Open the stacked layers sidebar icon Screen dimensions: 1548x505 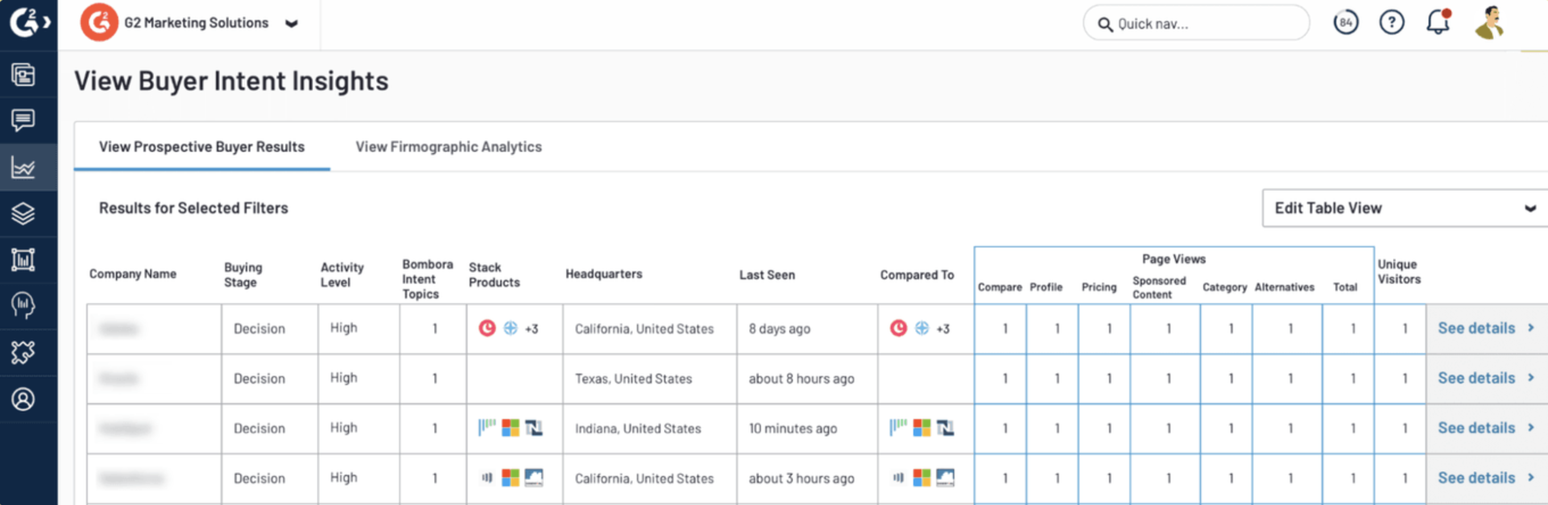point(23,213)
